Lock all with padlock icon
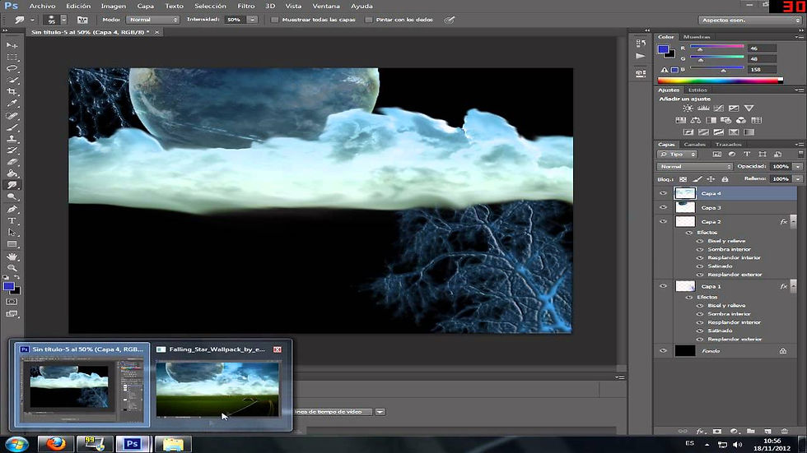 tap(725, 178)
